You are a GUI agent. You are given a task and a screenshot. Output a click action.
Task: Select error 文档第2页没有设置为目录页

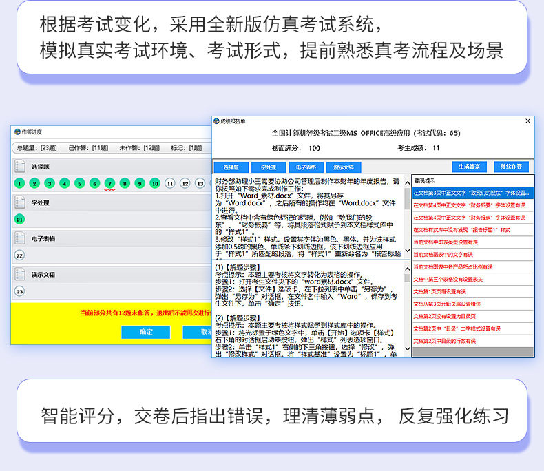(472, 316)
